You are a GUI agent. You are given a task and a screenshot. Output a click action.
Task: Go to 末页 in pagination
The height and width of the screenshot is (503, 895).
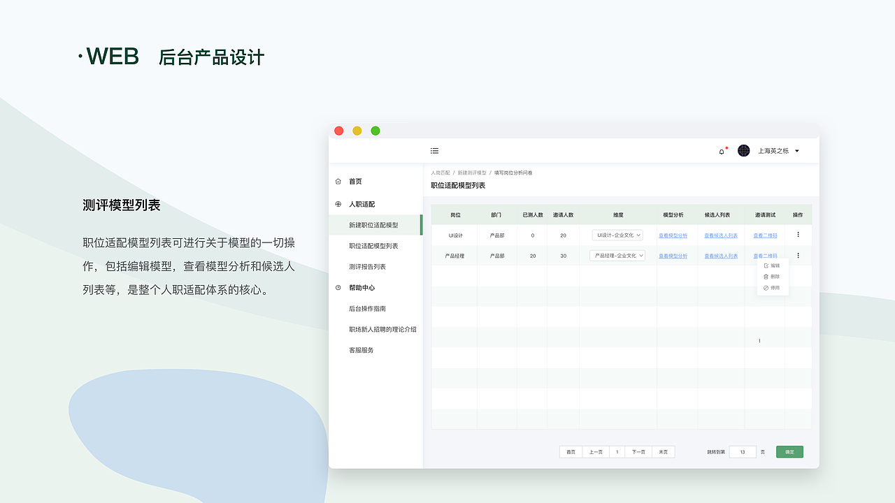[x=664, y=452]
